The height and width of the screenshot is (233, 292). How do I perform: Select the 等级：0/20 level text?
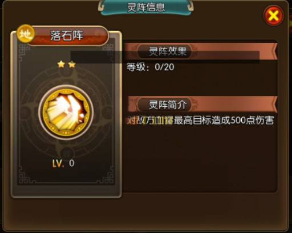point(151,67)
